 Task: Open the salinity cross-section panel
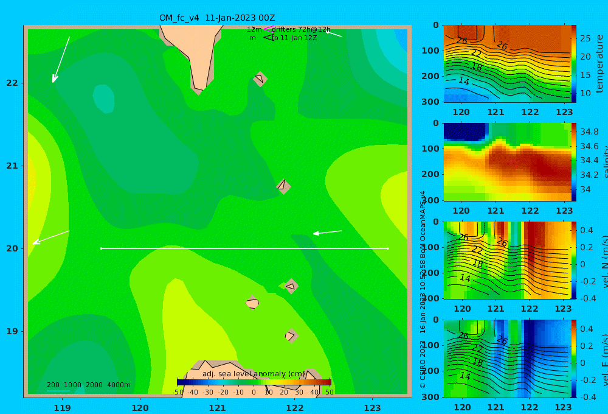(507, 162)
